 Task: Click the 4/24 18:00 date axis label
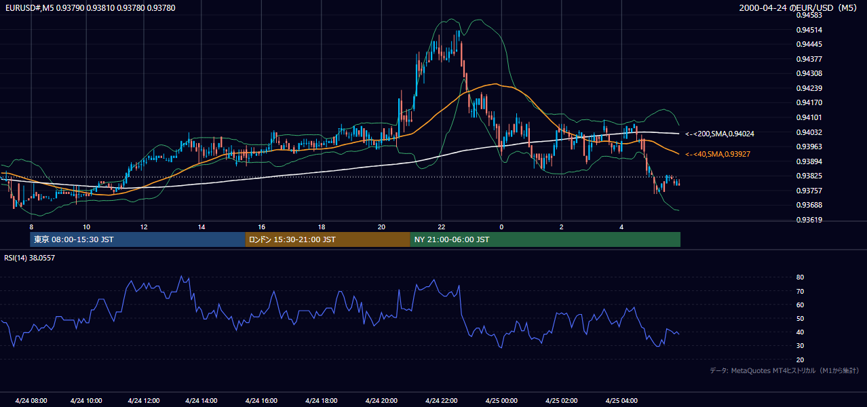322,401
